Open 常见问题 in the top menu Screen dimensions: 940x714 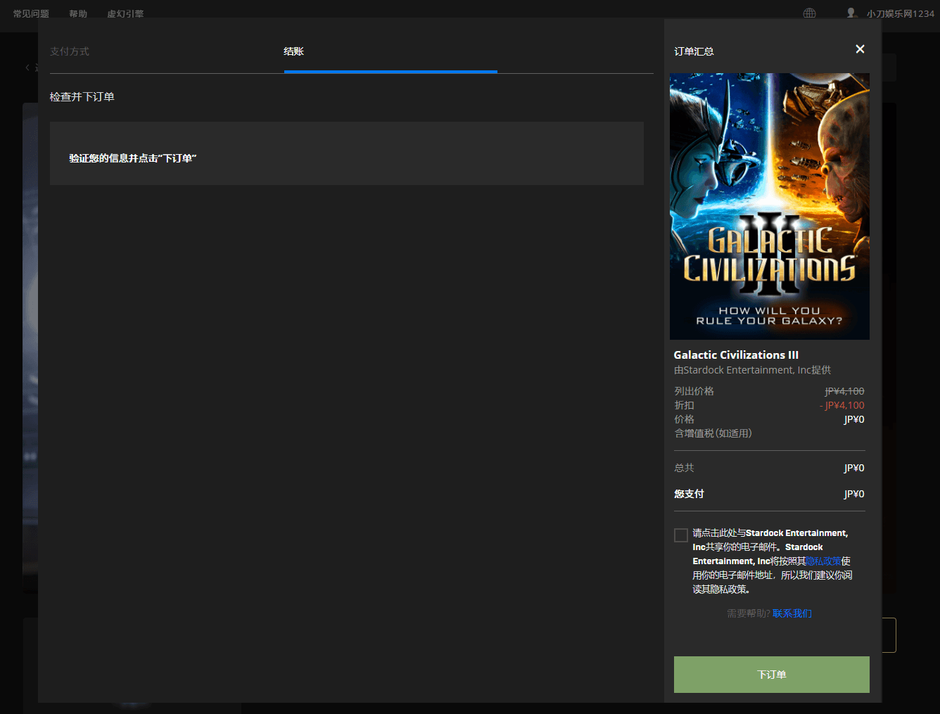tap(31, 13)
